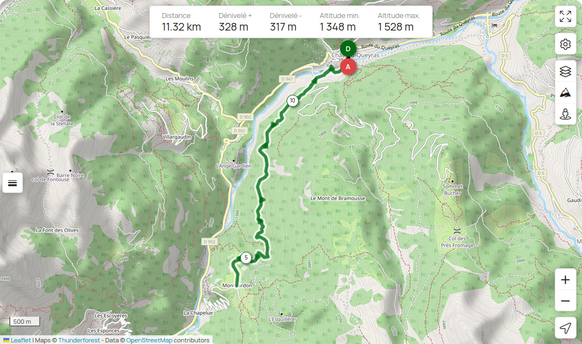582x344 pixels.
Task: Open map settings gear
Action: coord(565,44)
